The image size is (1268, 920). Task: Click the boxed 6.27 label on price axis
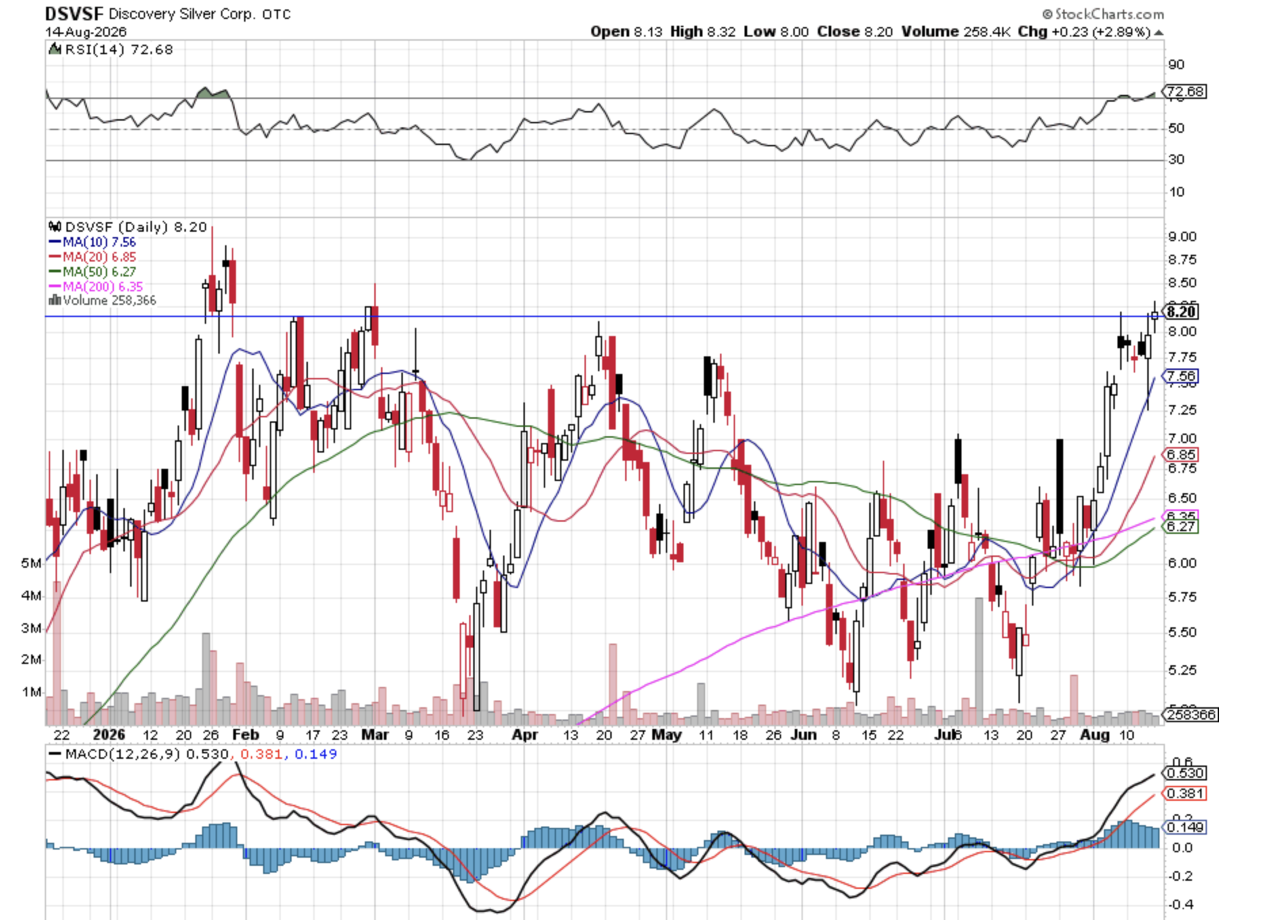[x=1181, y=526]
